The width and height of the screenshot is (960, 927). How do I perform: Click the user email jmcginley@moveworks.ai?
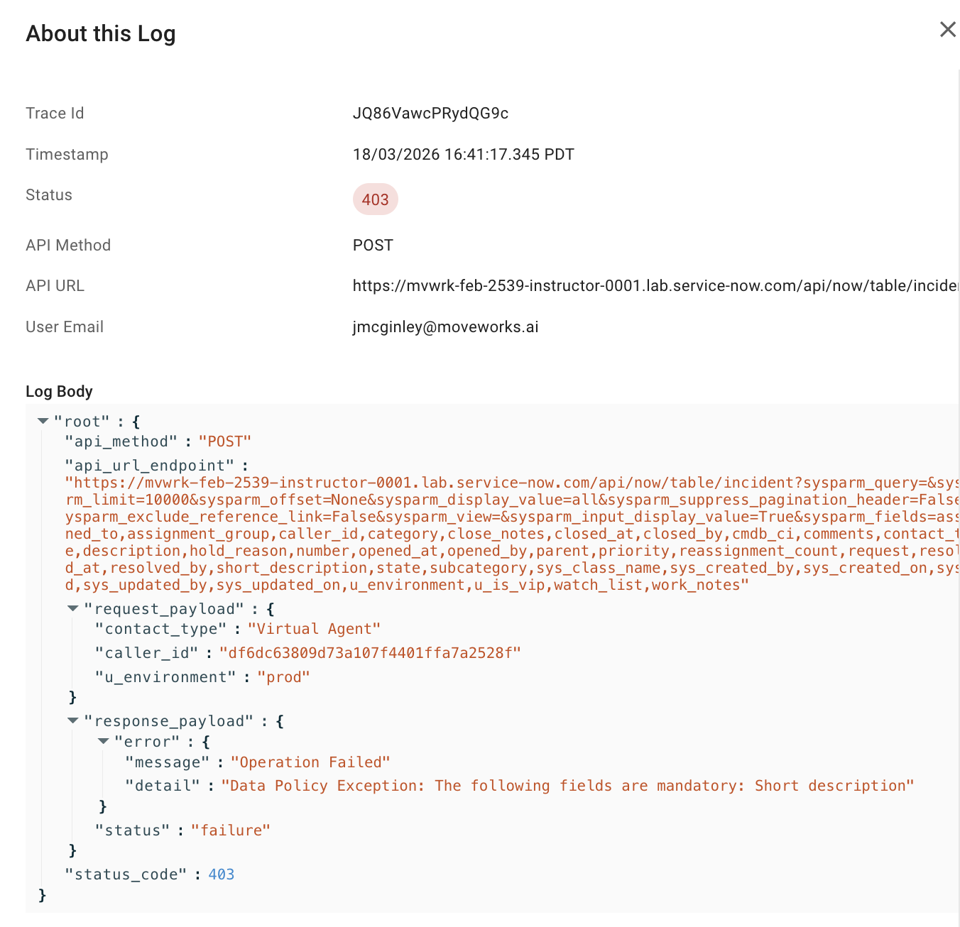point(445,327)
